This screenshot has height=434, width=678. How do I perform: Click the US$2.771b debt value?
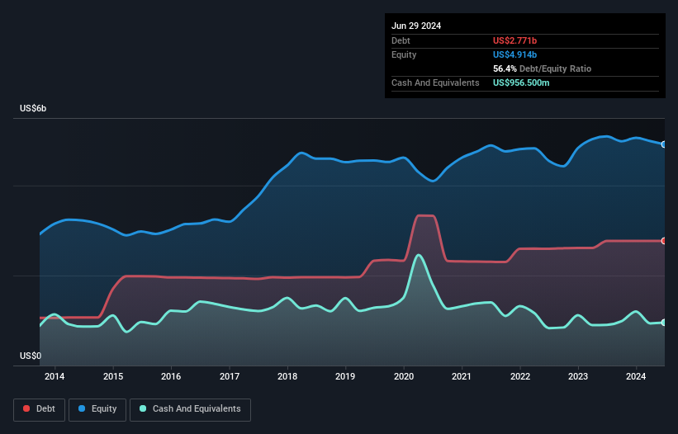514,40
